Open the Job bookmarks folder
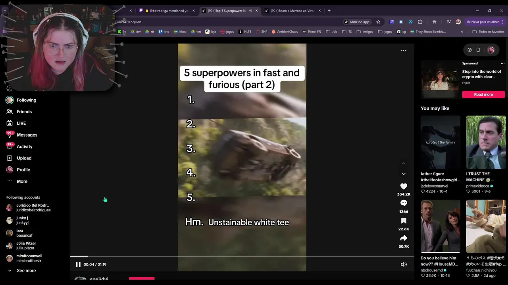 click(331, 32)
